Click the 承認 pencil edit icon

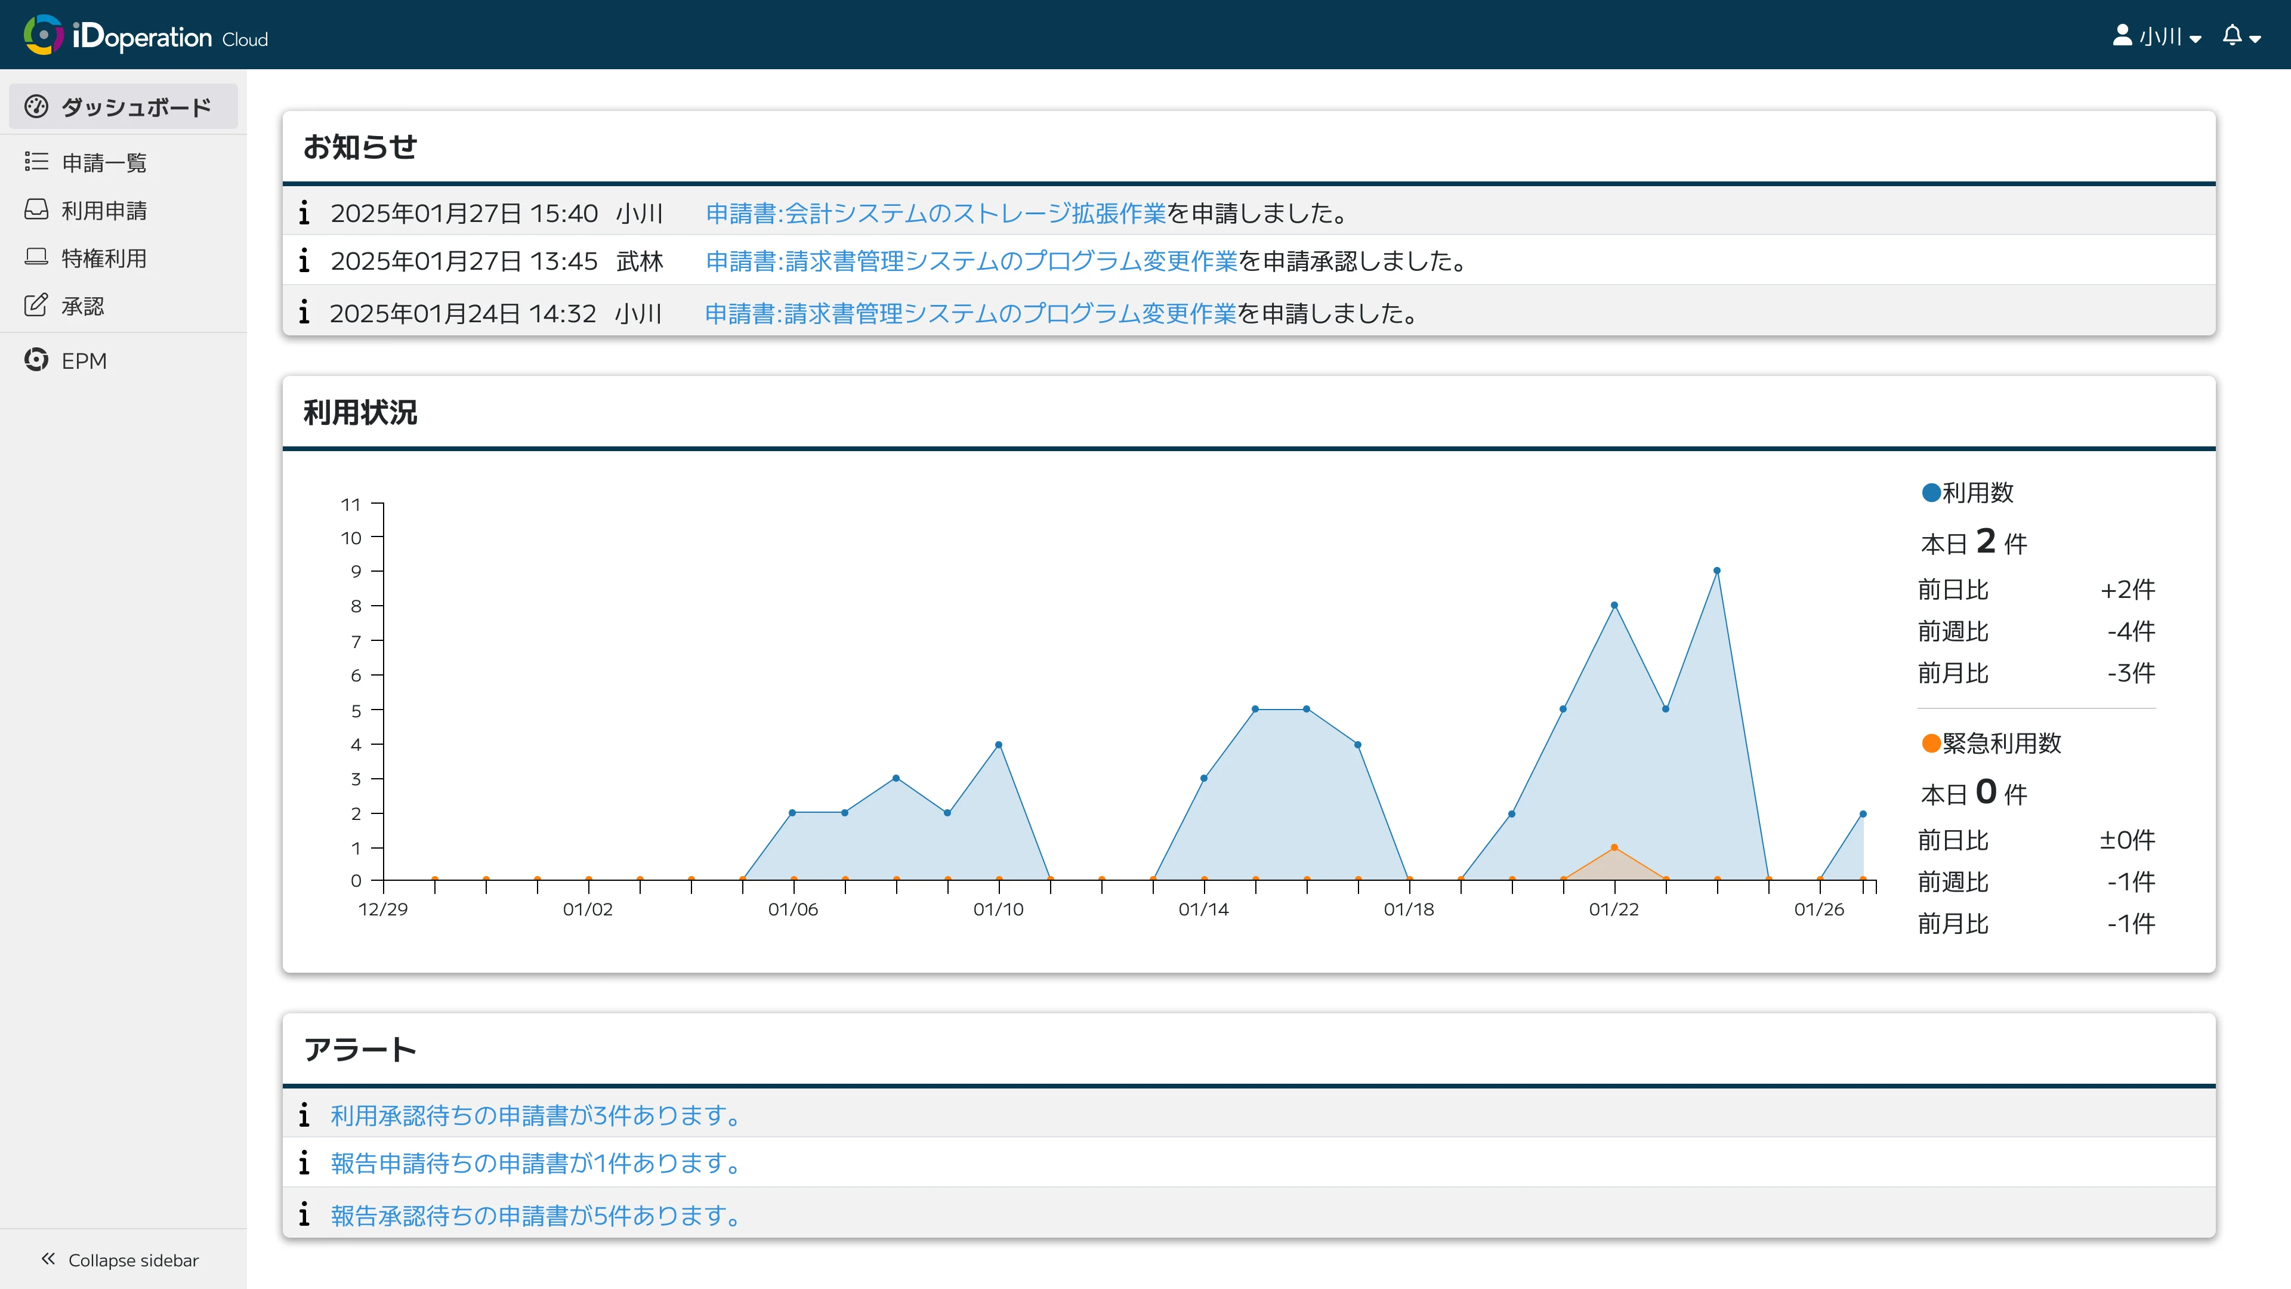click(36, 306)
